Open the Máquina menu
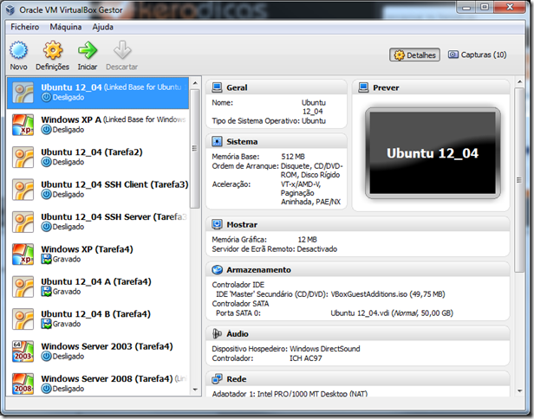 coord(66,27)
